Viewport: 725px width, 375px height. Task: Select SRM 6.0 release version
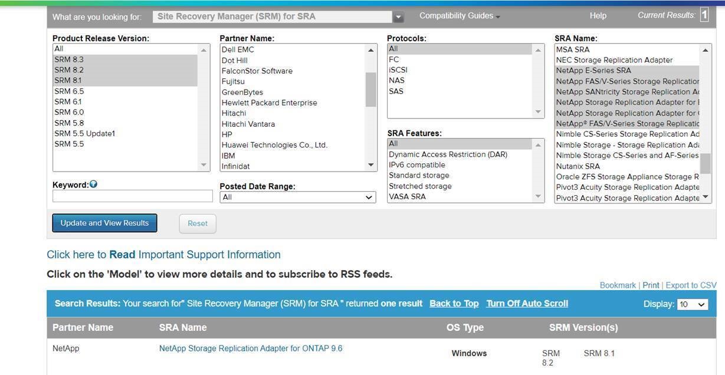coord(126,113)
